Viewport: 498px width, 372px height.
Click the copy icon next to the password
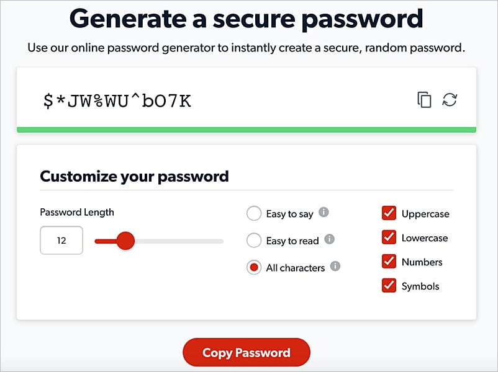(425, 99)
